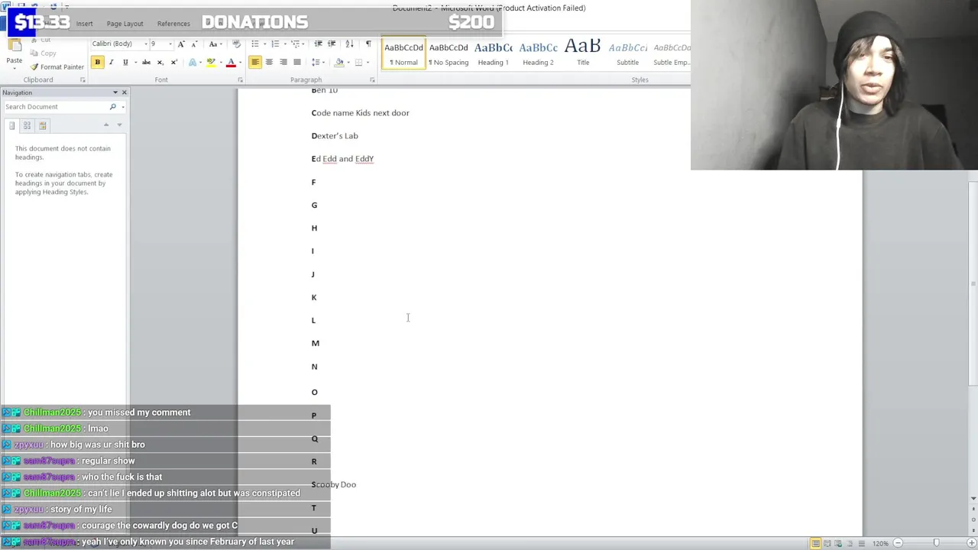This screenshot has height=550, width=978.
Task: Select Justify alignment
Action: point(297,62)
